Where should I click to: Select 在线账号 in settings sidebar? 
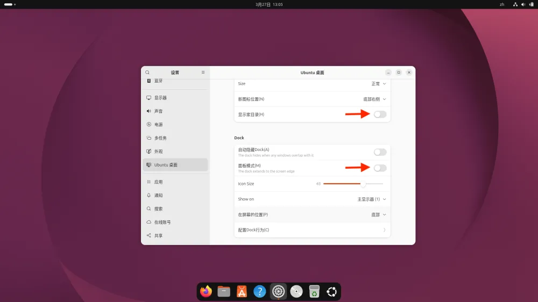click(175, 222)
